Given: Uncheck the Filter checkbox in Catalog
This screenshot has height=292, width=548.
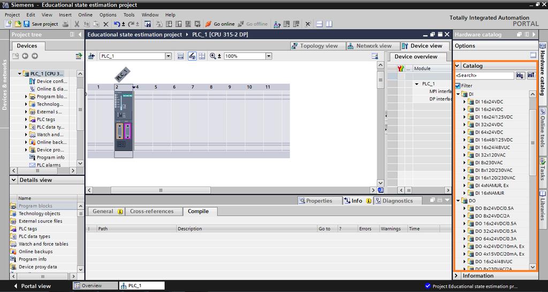Looking at the screenshot, I should pyautogui.click(x=458, y=86).
